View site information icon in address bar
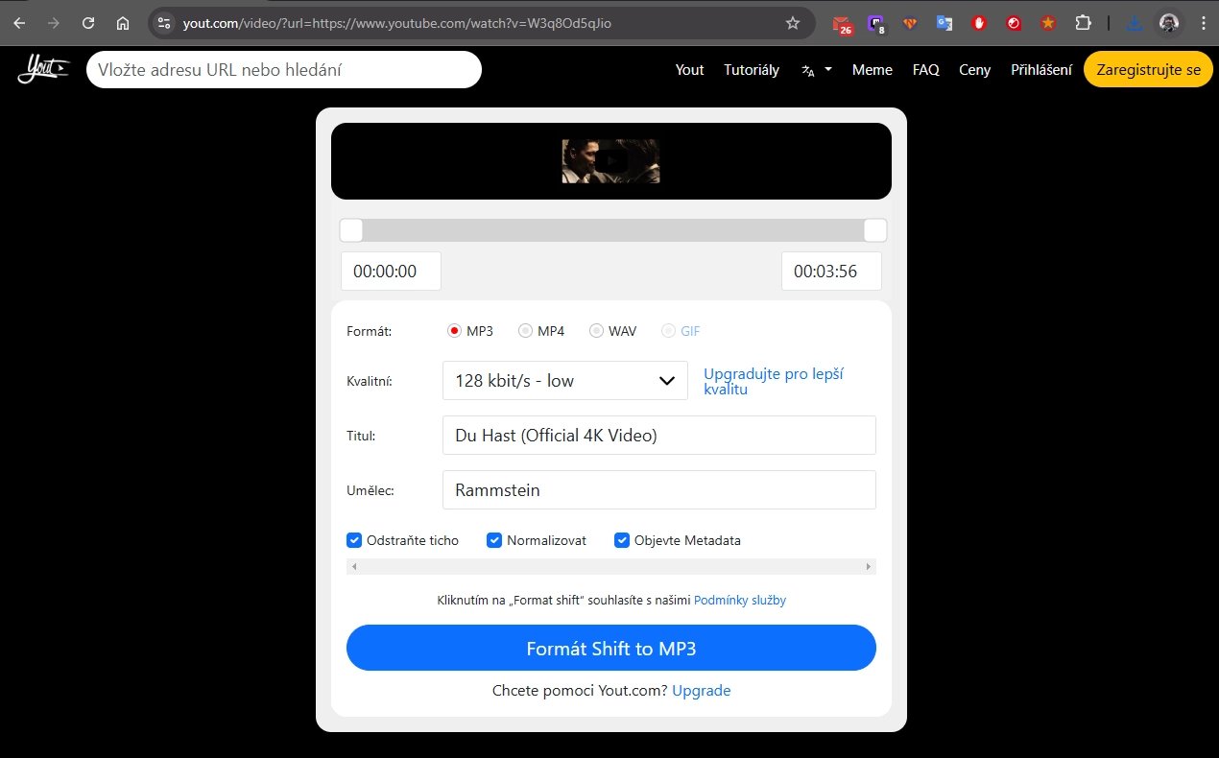 click(x=163, y=23)
